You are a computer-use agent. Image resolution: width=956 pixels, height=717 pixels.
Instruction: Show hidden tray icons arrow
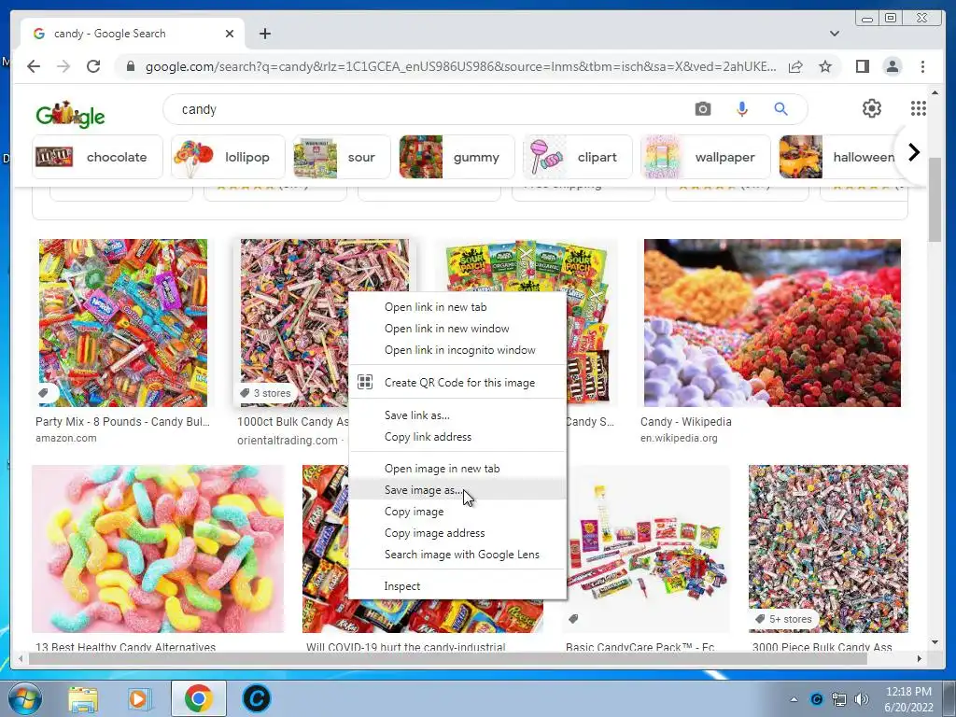coord(794,699)
